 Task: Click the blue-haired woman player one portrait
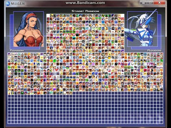28,29
